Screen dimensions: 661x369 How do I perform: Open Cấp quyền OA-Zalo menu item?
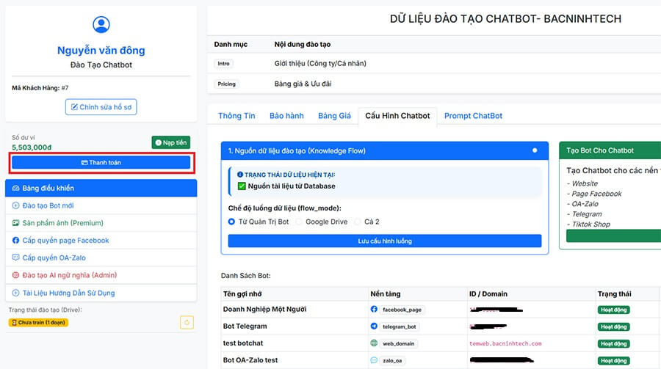(101, 257)
